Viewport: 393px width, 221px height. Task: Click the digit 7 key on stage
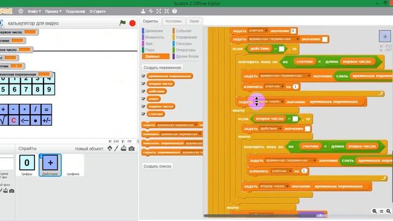(x=26, y=90)
